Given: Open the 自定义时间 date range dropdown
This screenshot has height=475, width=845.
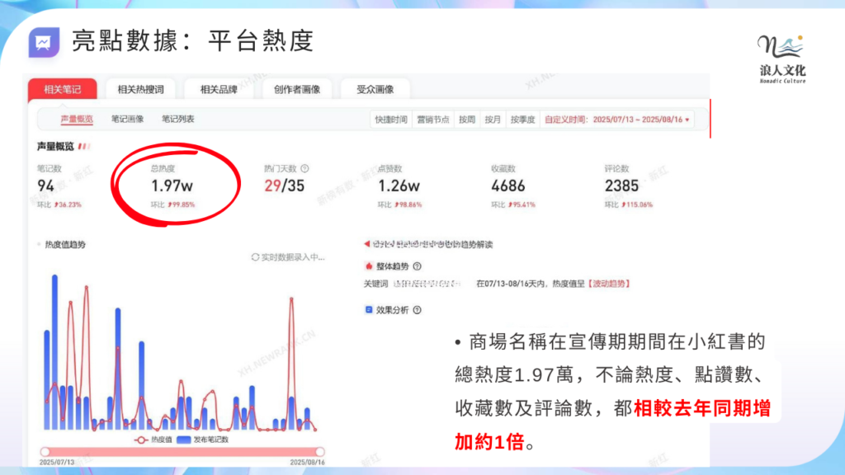Looking at the screenshot, I should pos(617,120).
